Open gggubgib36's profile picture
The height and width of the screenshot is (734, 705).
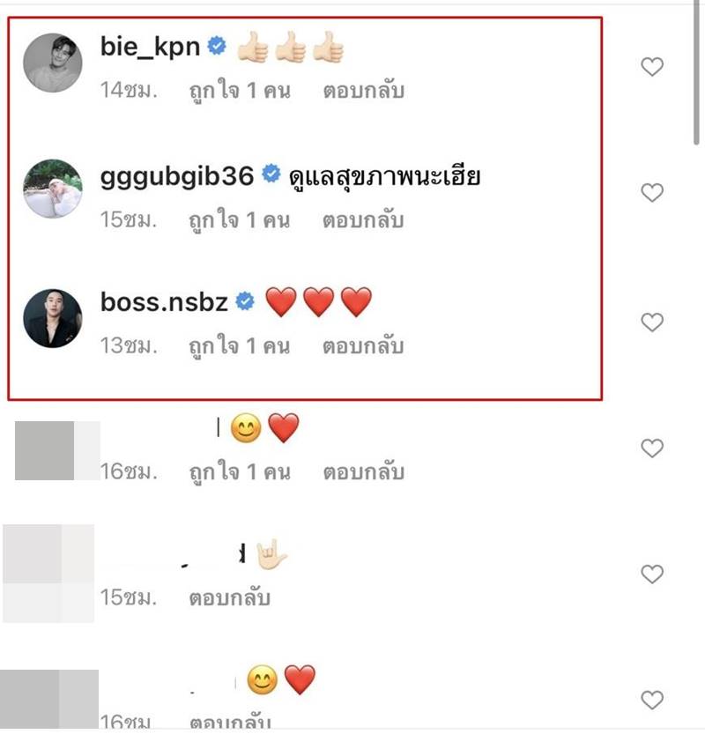coord(53,186)
